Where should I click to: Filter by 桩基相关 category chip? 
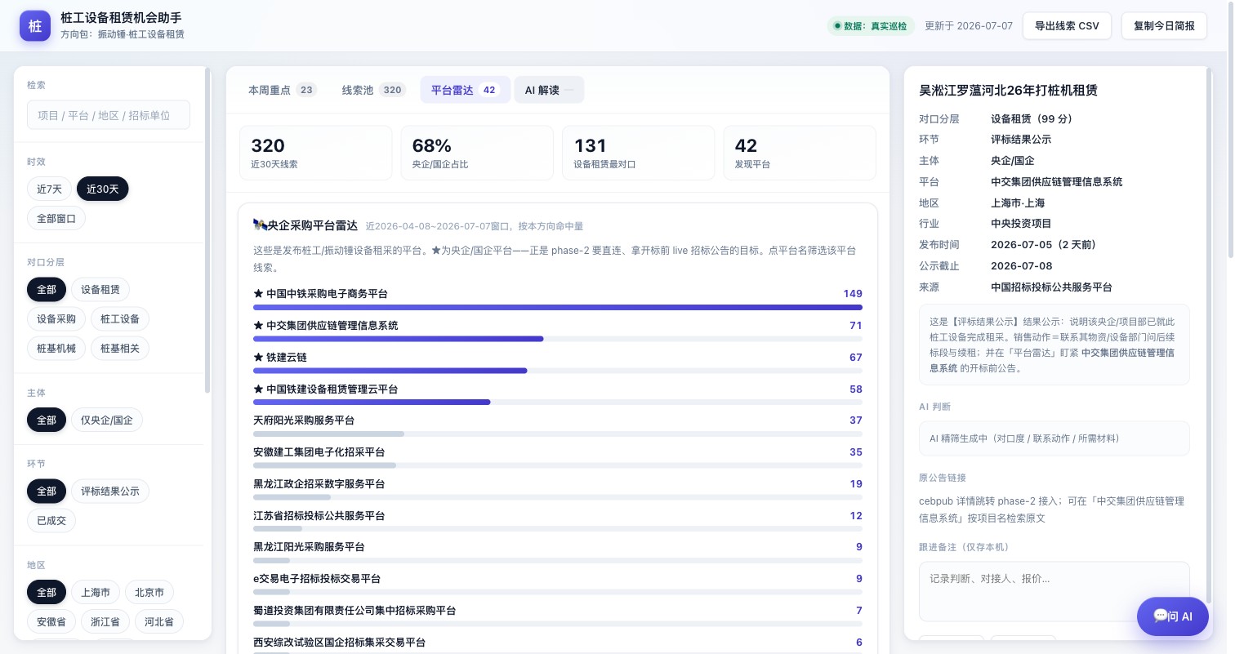click(x=120, y=349)
